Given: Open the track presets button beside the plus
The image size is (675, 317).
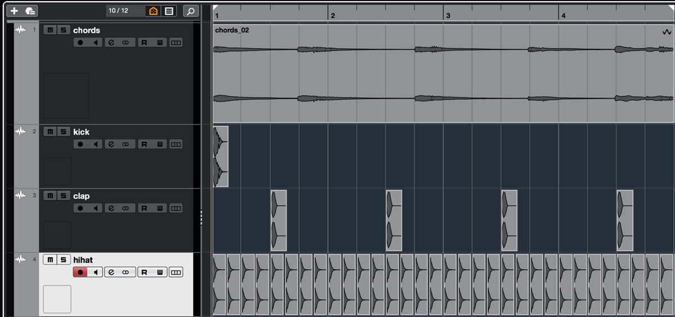Looking at the screenshot, I should (x=30, y=11).
